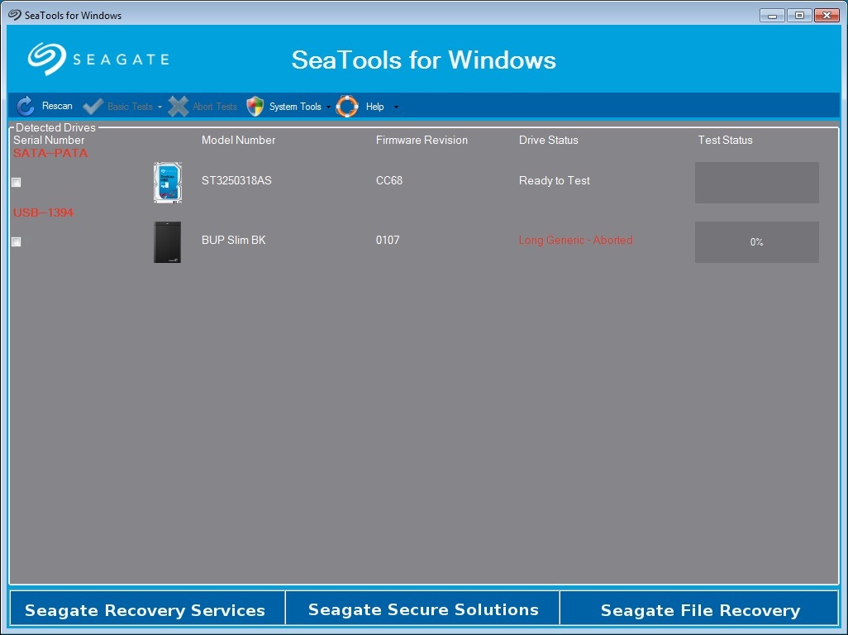Maximize the SeaTools window
848x635 pixels.
click(799, 16)
